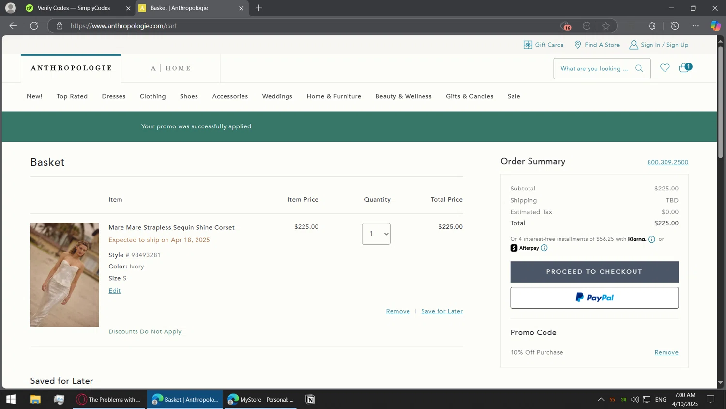Open the quantity dropdown
Viewport: 726px width, 409px height.
pyautogui.click(x=376, y=234)
